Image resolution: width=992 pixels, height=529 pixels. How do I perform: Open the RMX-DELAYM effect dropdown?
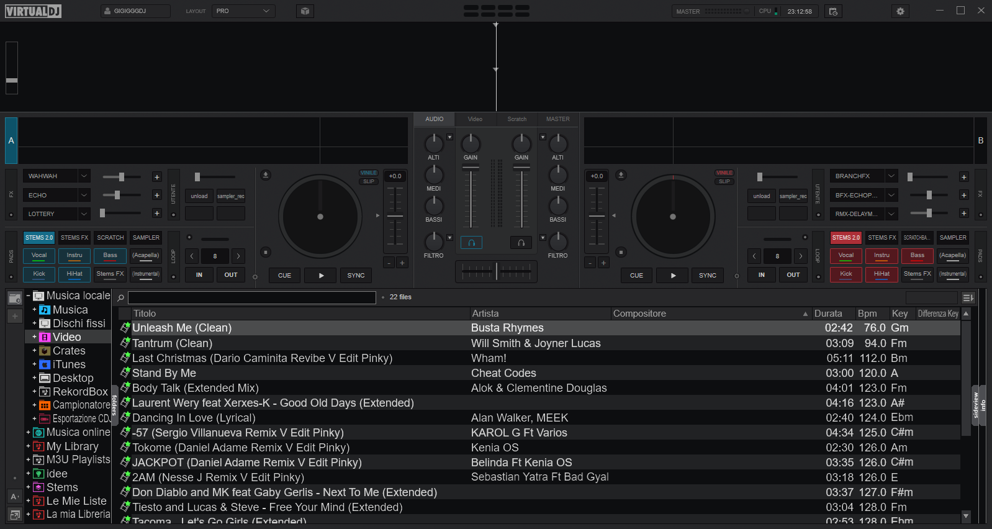pyautogui.click(x=891, y=214)
